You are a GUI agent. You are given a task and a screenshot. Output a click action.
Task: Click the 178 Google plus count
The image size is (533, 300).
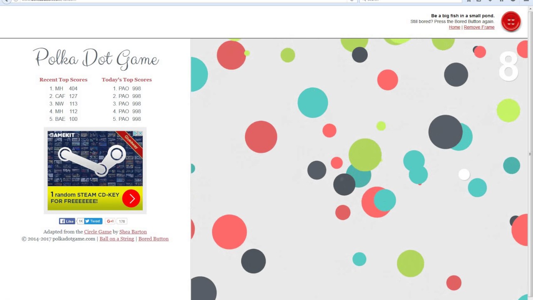tap(122, 221)
